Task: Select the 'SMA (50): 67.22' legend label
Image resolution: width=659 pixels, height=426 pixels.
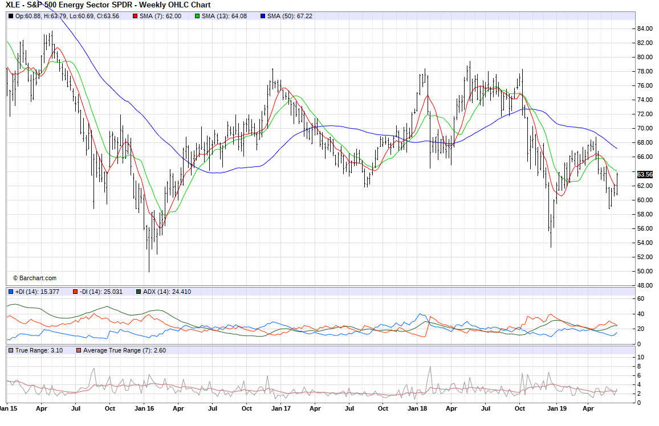Action: pos(290,17)
